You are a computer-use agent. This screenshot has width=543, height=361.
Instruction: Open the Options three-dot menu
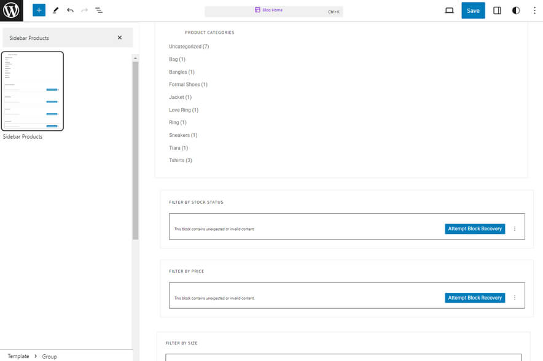534,10
